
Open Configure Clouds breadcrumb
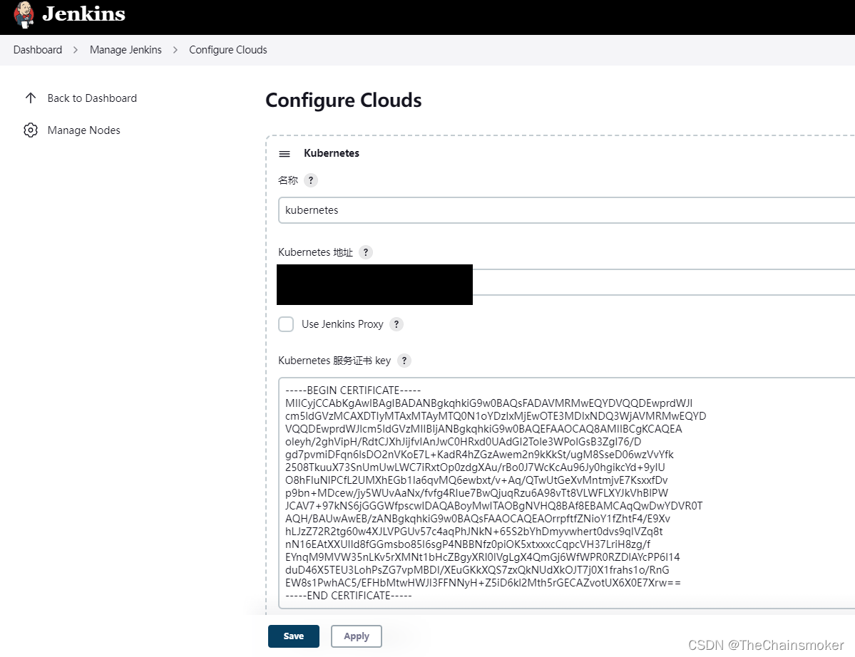228,50
